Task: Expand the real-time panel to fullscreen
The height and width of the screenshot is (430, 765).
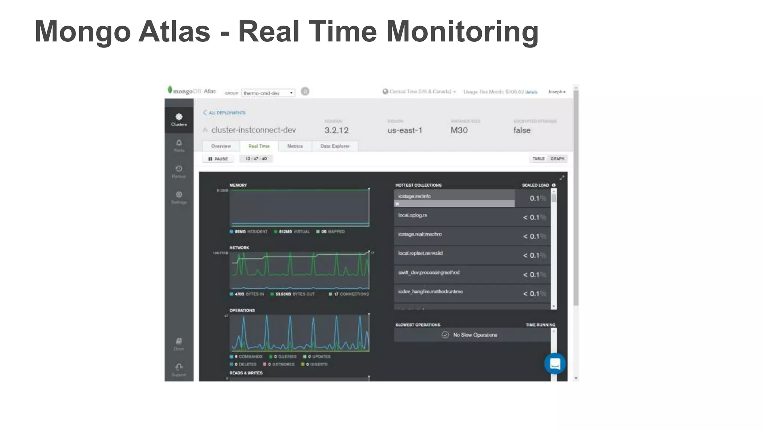Action: [x=562, y=178]
